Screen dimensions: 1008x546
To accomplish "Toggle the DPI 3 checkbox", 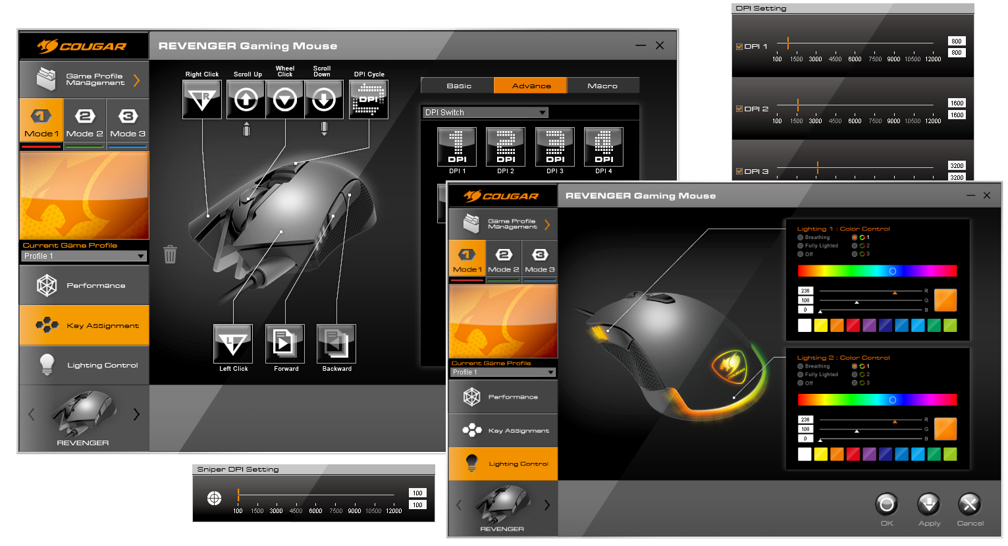I will pos(739,171).
